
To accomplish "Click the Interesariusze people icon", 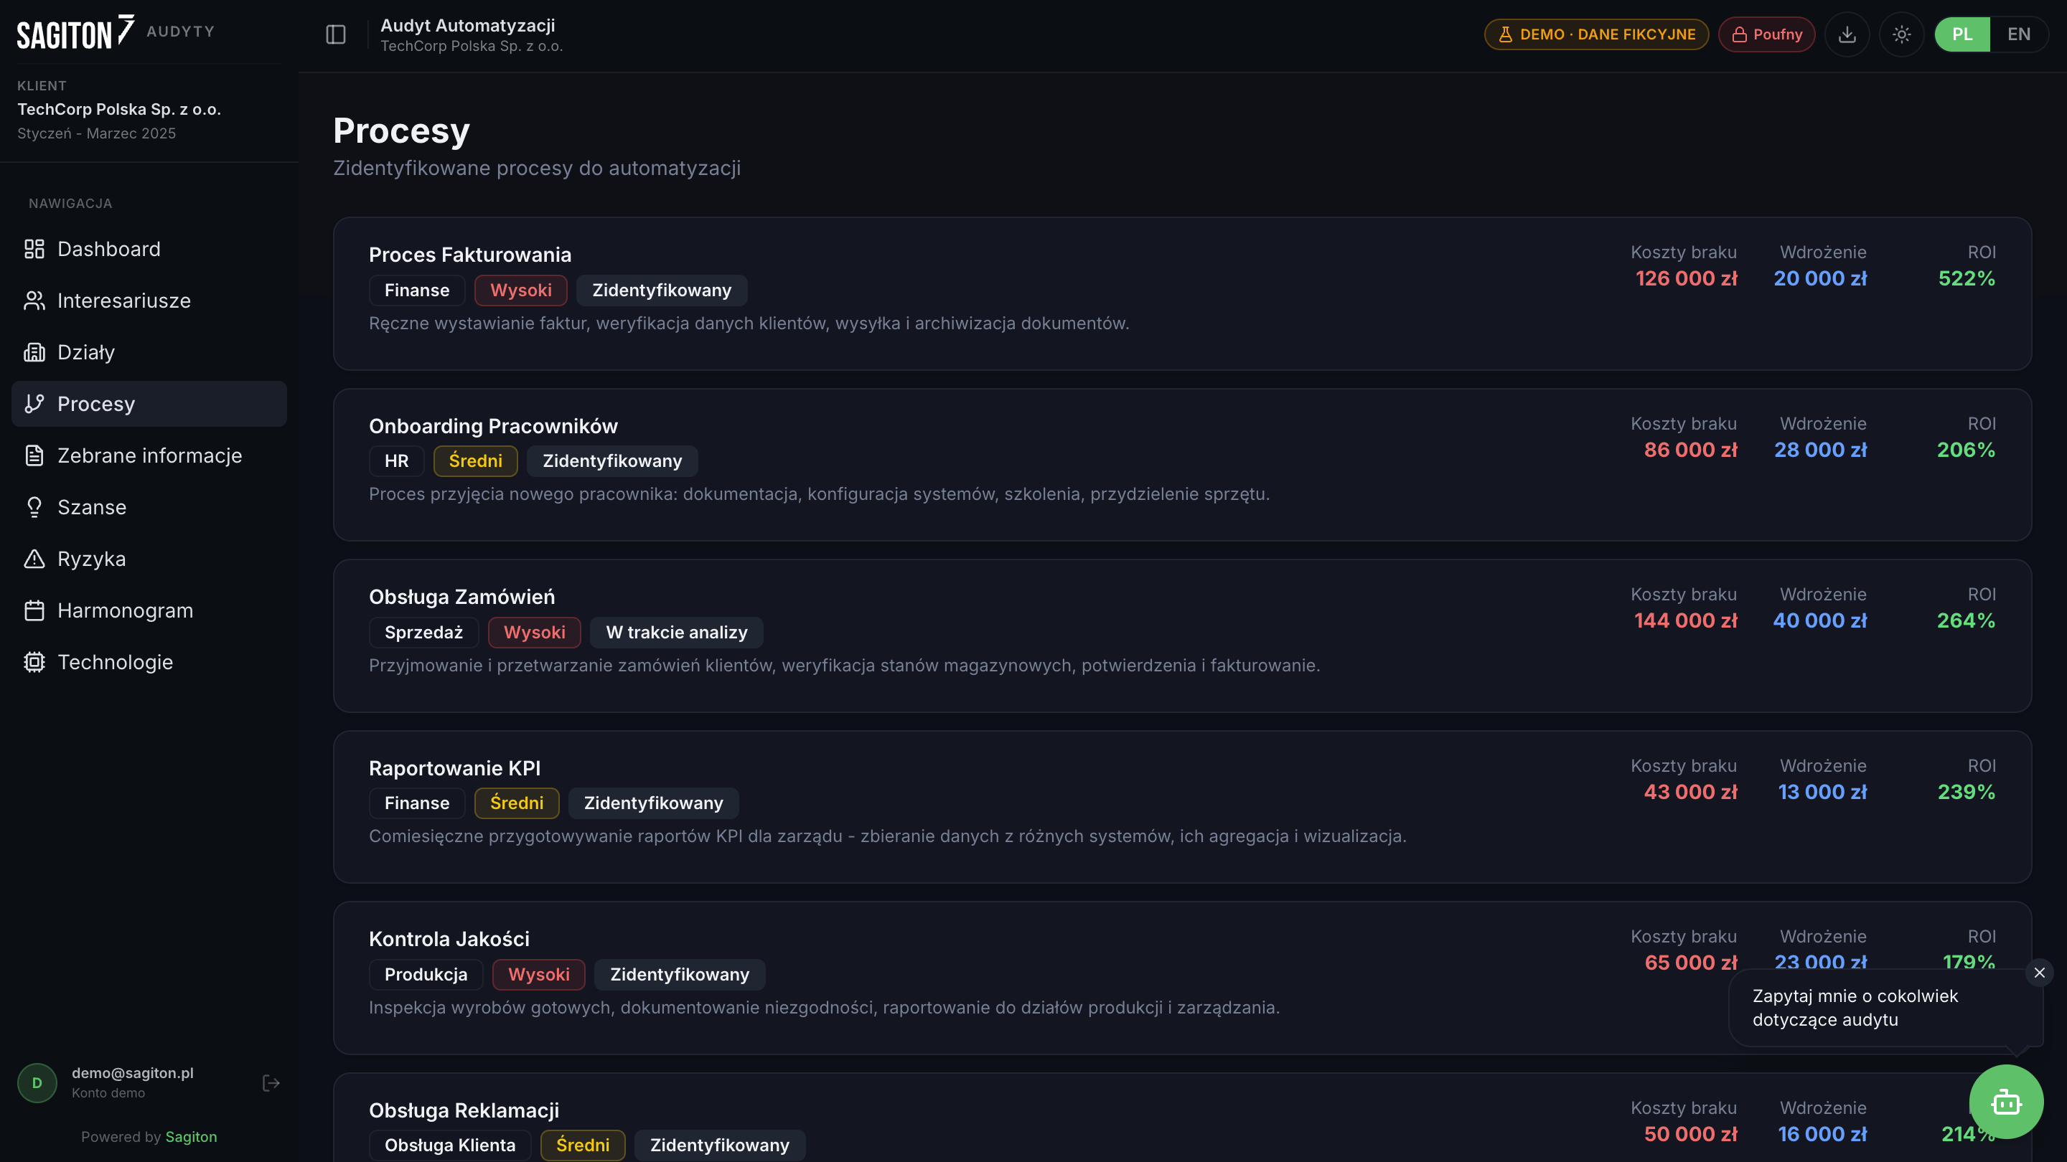I will [34, 301].
